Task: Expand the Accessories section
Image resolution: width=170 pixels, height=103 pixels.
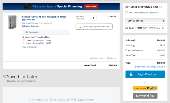Action: tap(46, 32)
